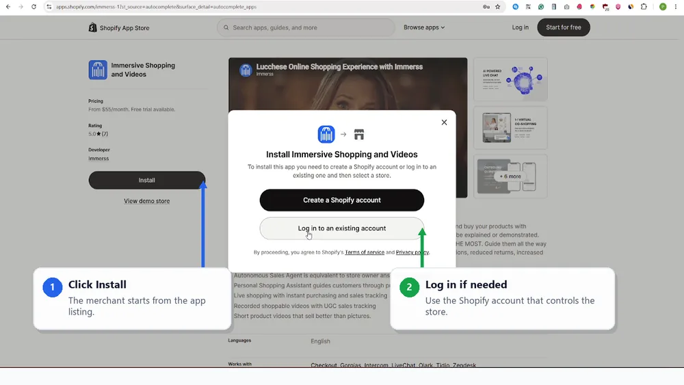
Task: Click pricing text From $55/month
Action: [x=132, y=109]
